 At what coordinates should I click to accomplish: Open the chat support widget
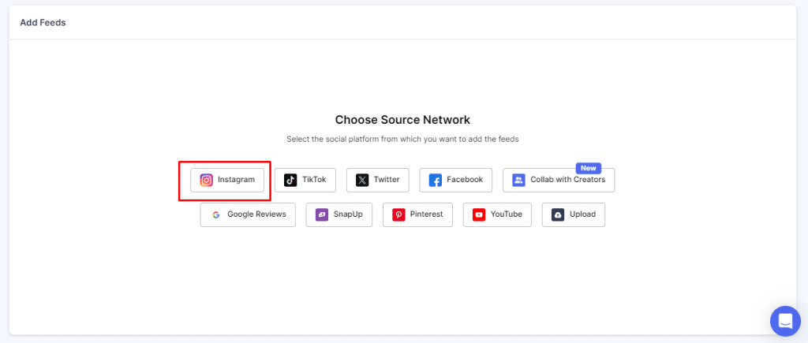(x=784, y=321)
